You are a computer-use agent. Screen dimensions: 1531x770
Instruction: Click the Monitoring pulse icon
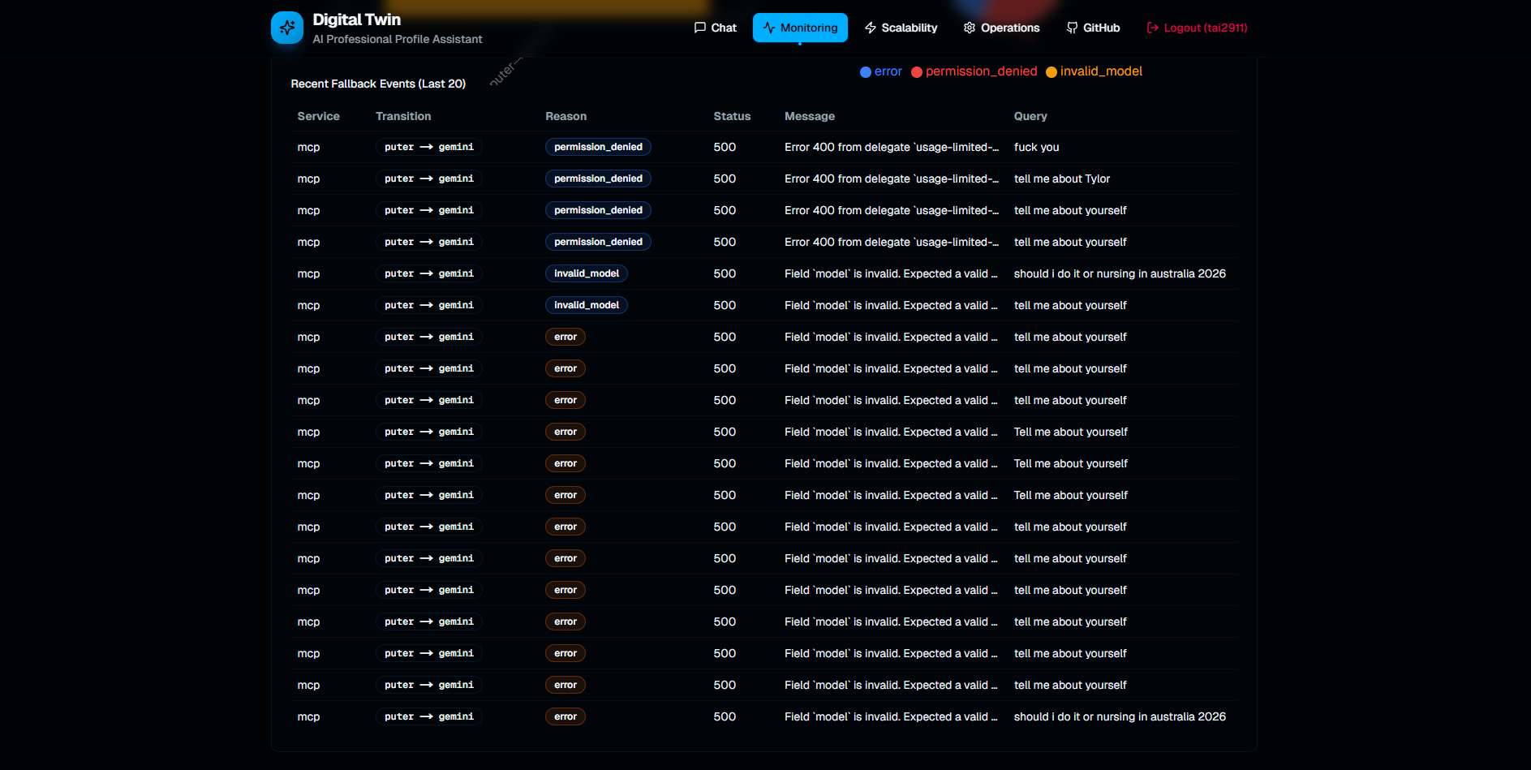pos(769,28)
